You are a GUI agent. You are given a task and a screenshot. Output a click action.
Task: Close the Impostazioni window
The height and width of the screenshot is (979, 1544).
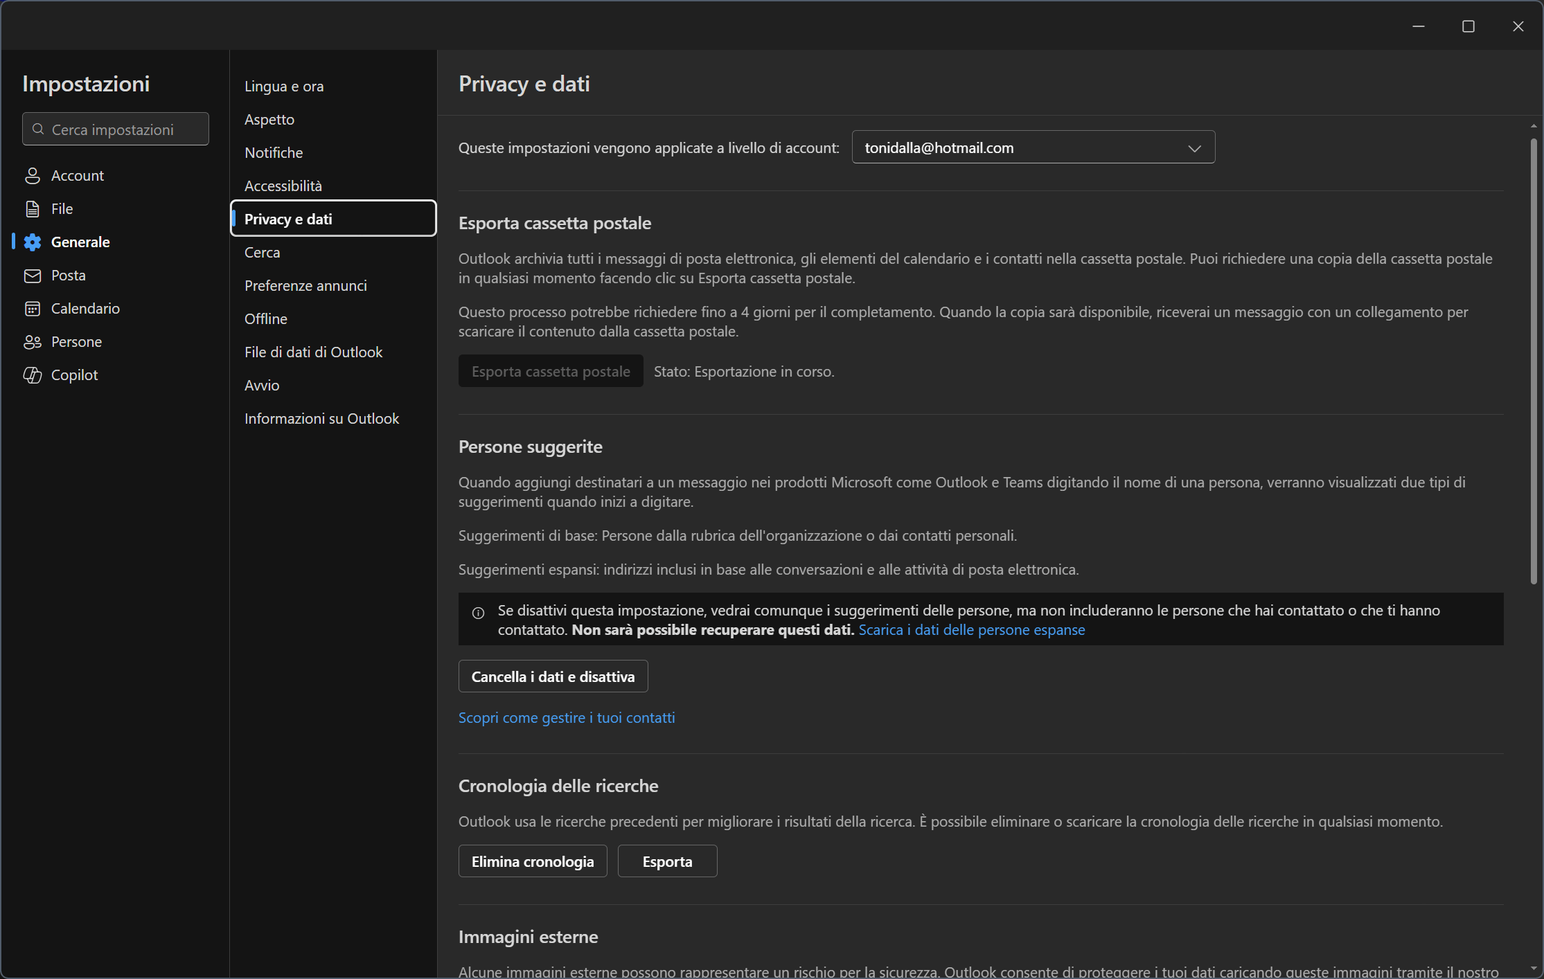(x=1518, y=26)
